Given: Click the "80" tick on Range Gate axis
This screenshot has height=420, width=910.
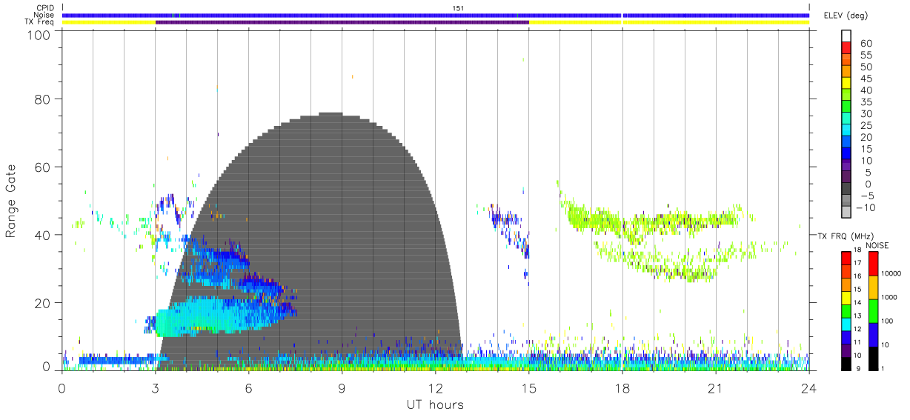Looking at the screenshot, I should point(43,99).
